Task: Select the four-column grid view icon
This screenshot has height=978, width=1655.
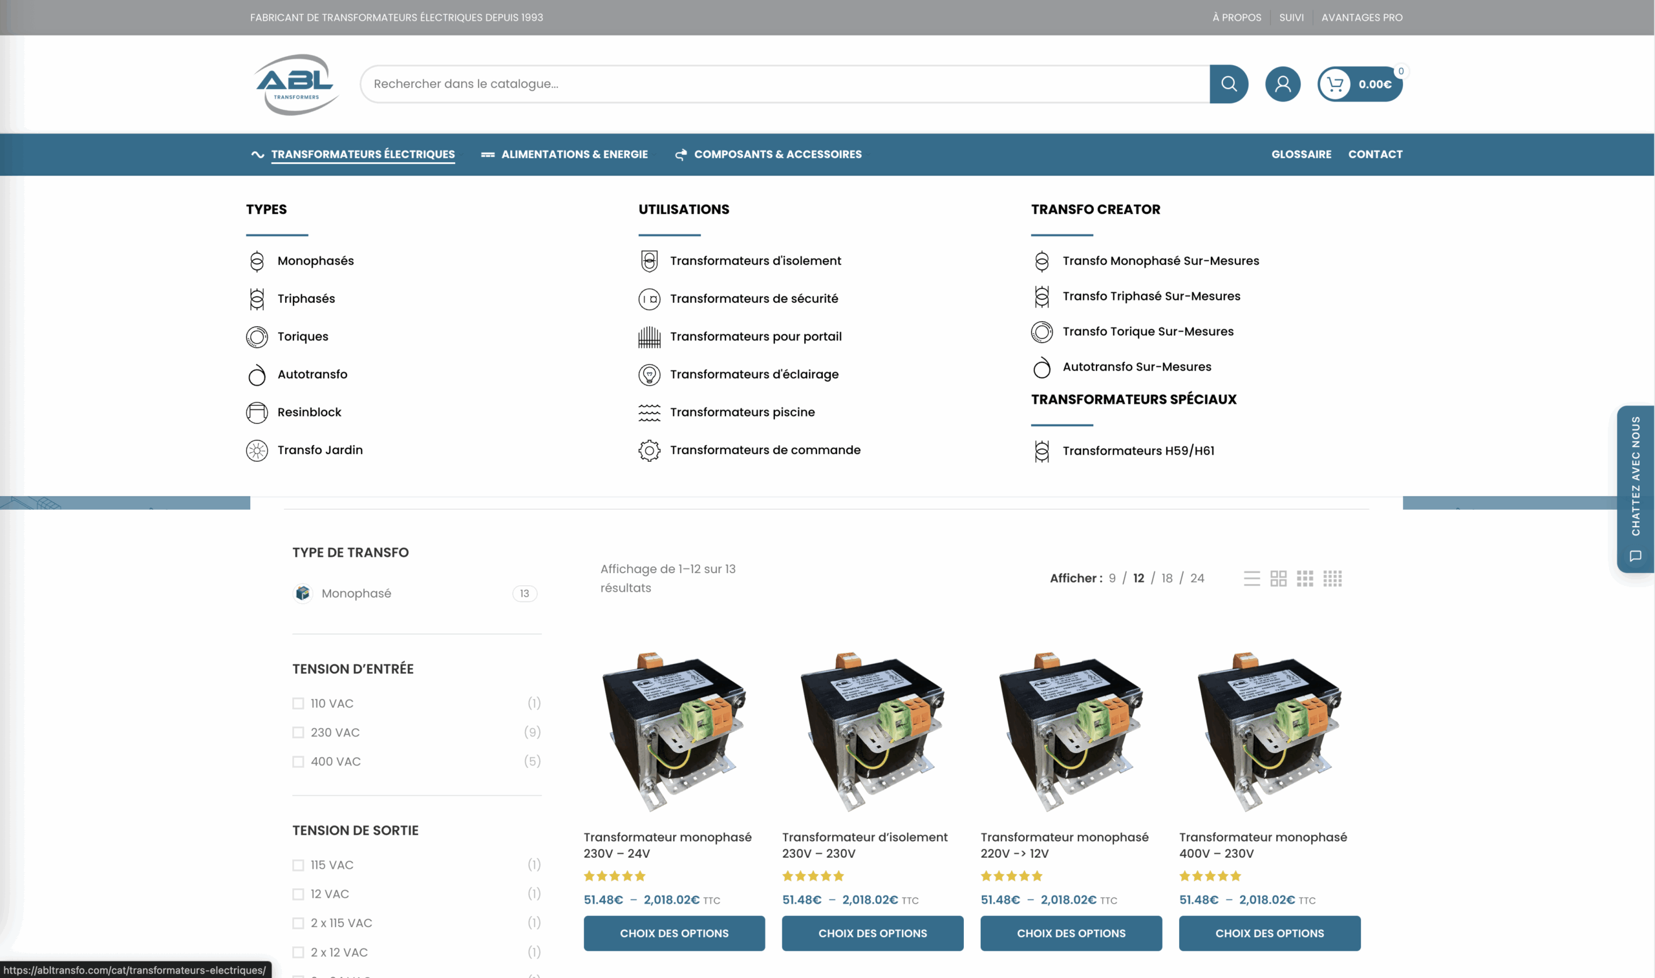Action: (x=1332, y=578)
